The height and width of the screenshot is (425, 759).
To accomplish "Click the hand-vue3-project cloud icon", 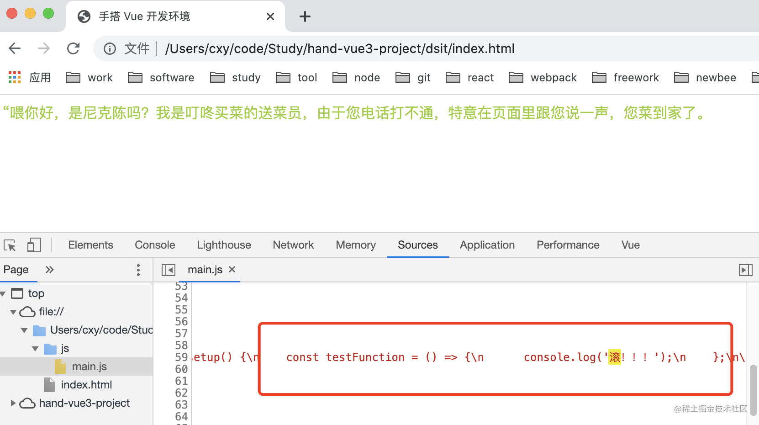I will tap(27, 403).
